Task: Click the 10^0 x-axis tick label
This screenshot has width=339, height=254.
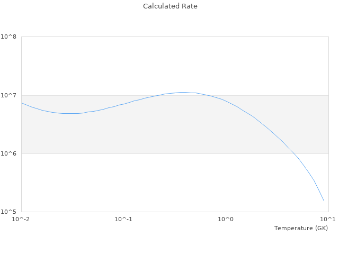Action: [x=226, y=219]
